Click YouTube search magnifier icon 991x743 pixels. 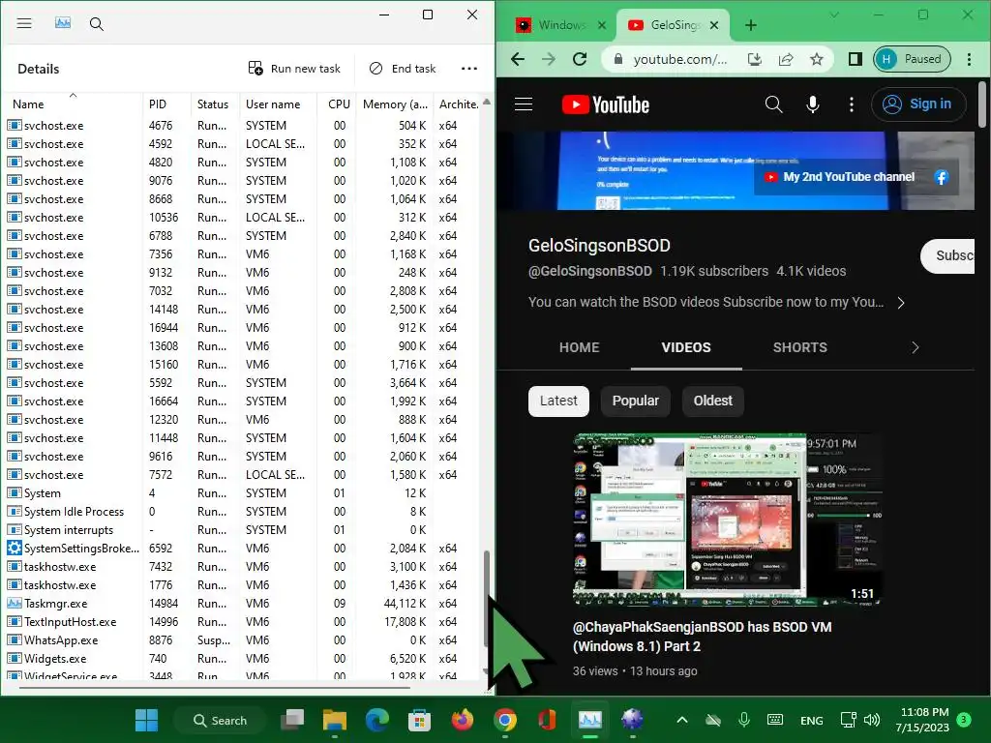(x=773, y=104)
